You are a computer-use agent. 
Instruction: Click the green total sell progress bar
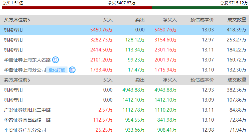pos(200,8)
